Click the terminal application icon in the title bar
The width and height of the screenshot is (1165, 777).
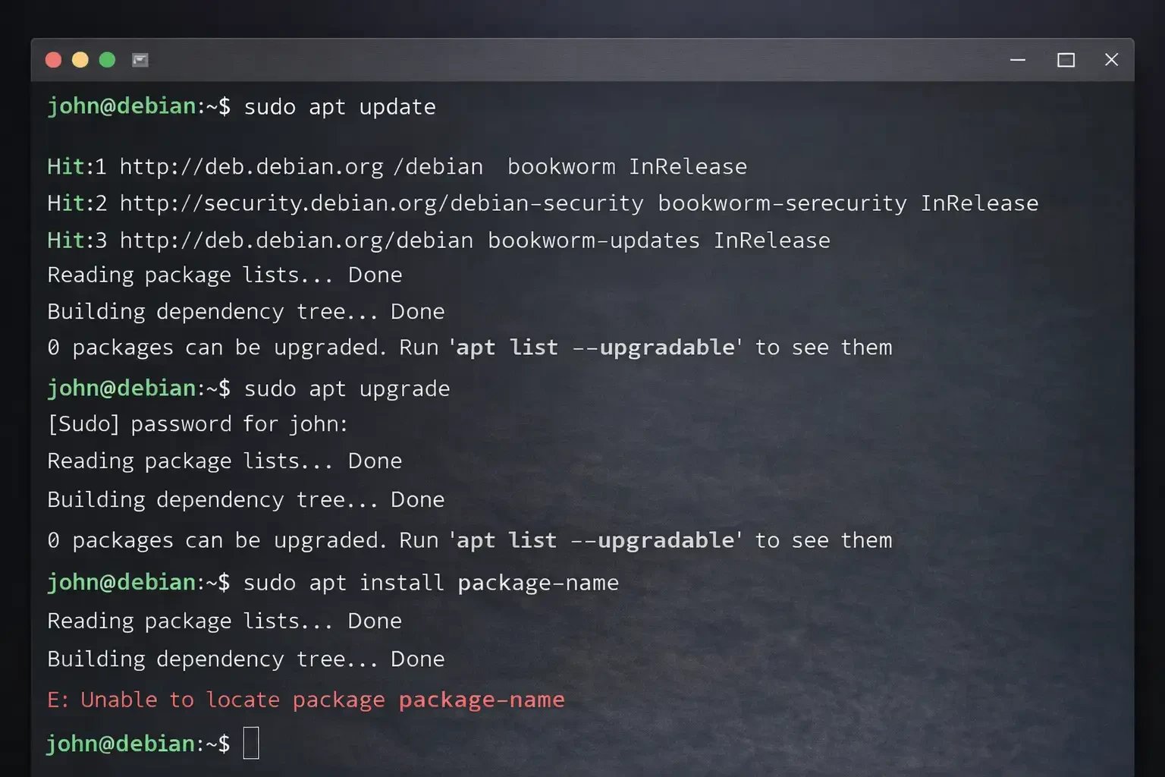(140, 59)
